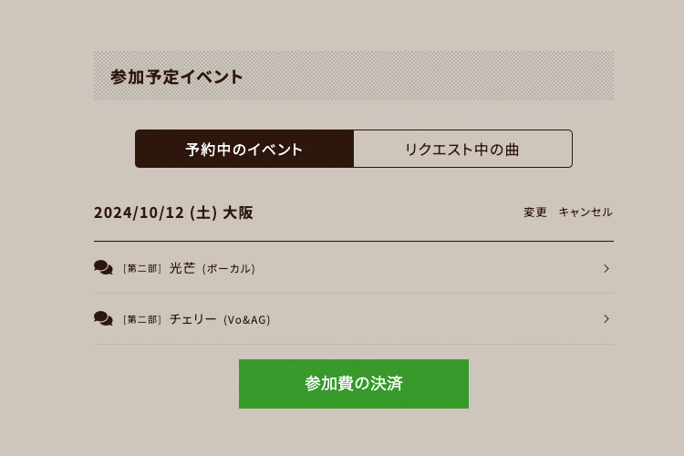Click the green 参加費の決済 button
This screenshot has height=456, width=684.
354,384
